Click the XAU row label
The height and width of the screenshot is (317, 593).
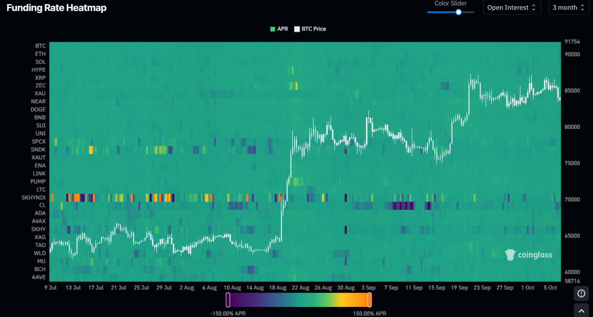tap(40, 93)
